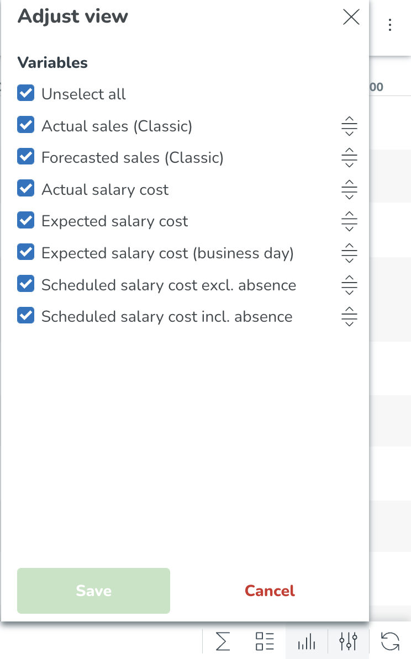Click reorder handle beside Forecasted sales (Classic)
Screen dimensions: 411x659
pos(349,158)
